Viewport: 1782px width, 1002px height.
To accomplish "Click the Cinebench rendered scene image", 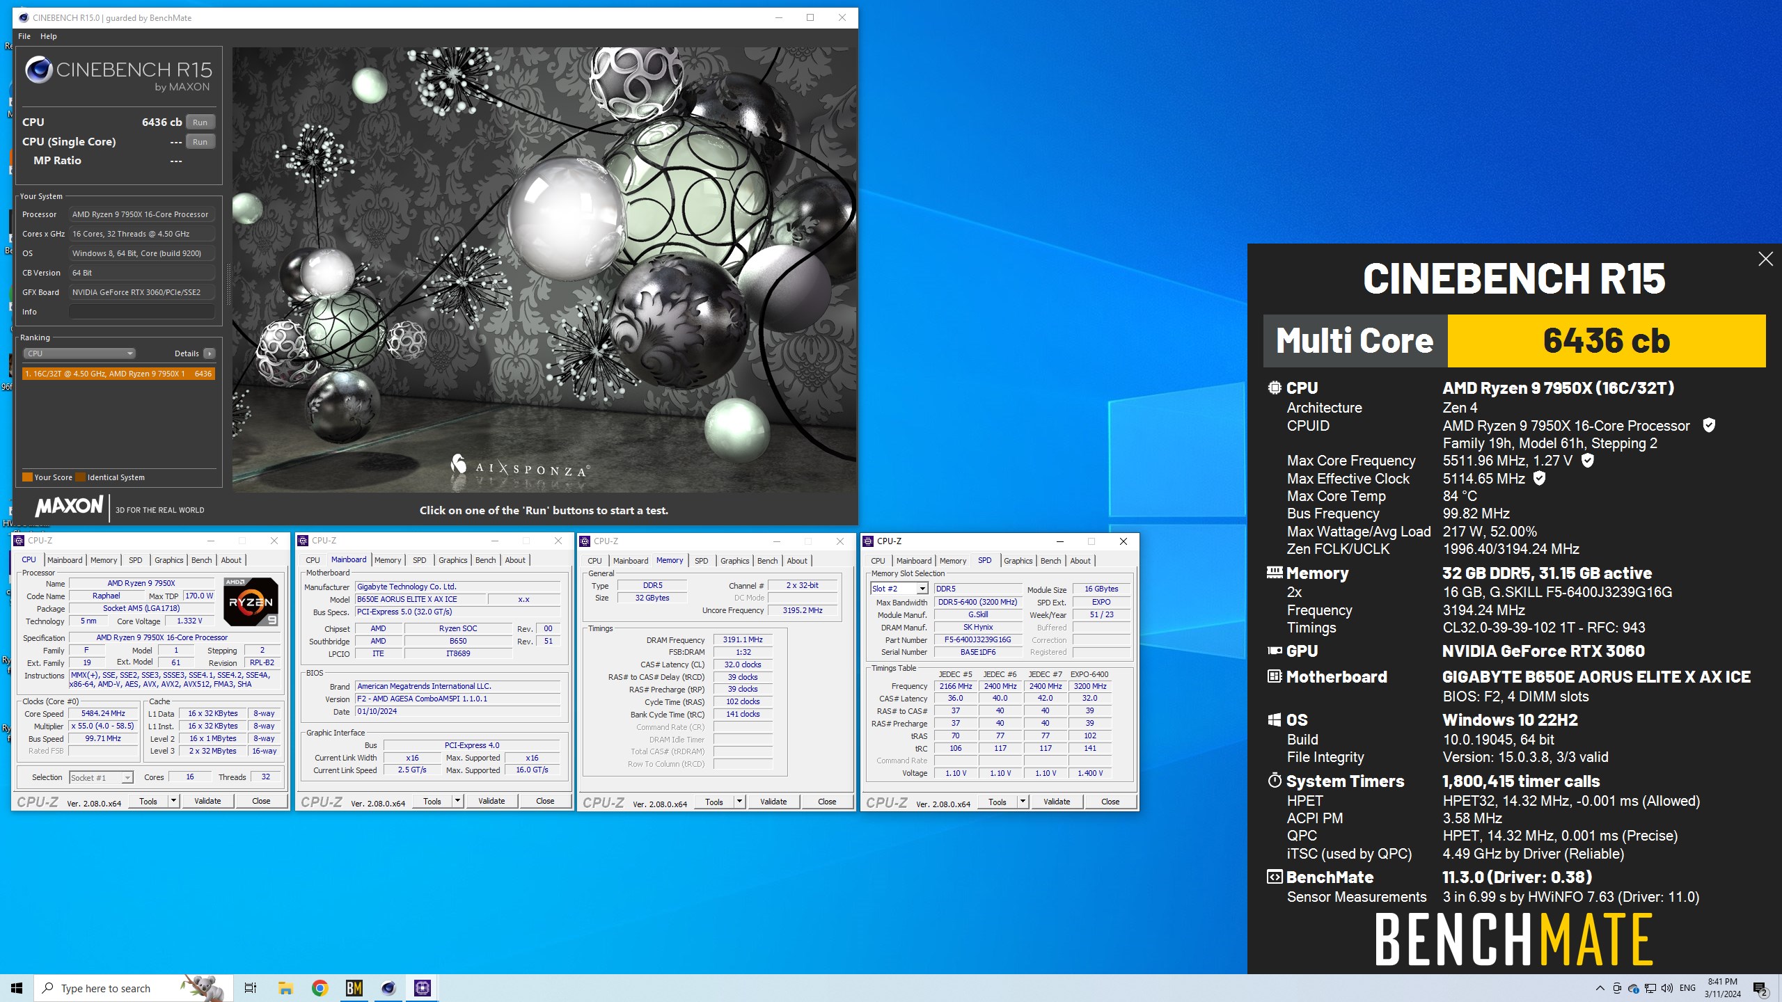I will click(544, 270).
